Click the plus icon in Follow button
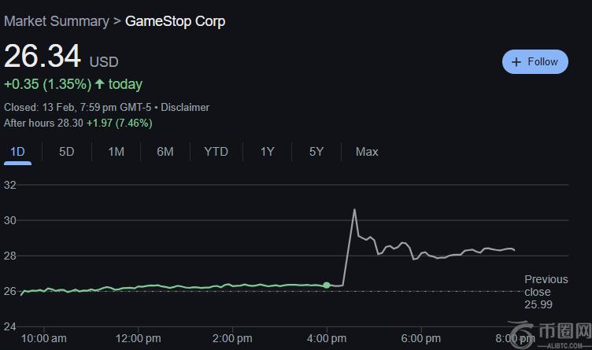This screenshot has width=592, height=350. tap(516, 62)
